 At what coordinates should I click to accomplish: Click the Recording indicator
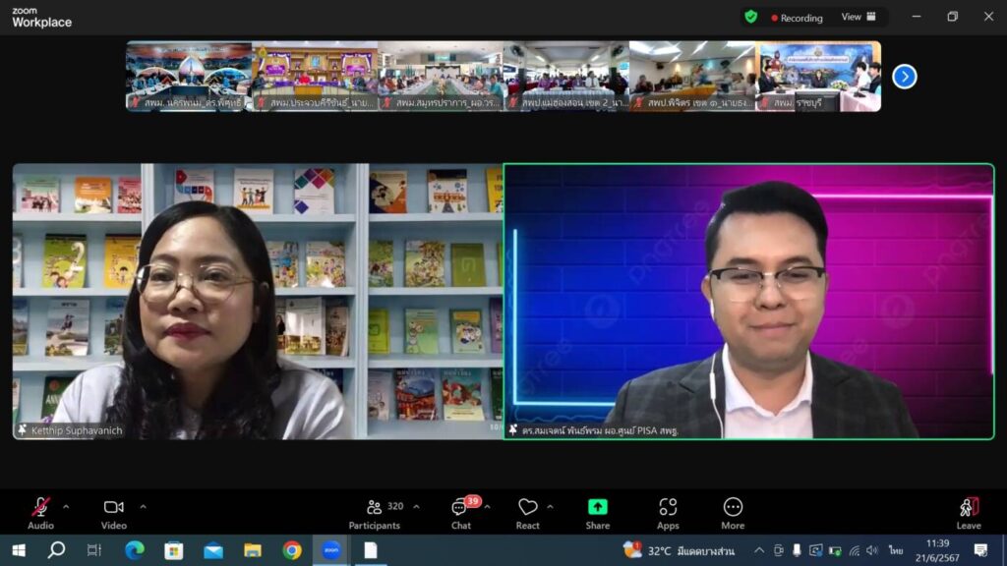(797, 18)
